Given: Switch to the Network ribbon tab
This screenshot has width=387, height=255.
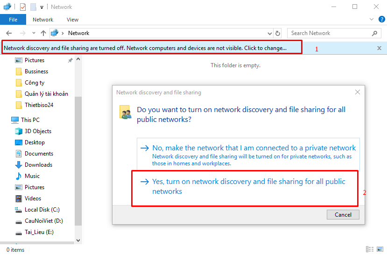Looking at the screenshot, I should pos(43,20).
